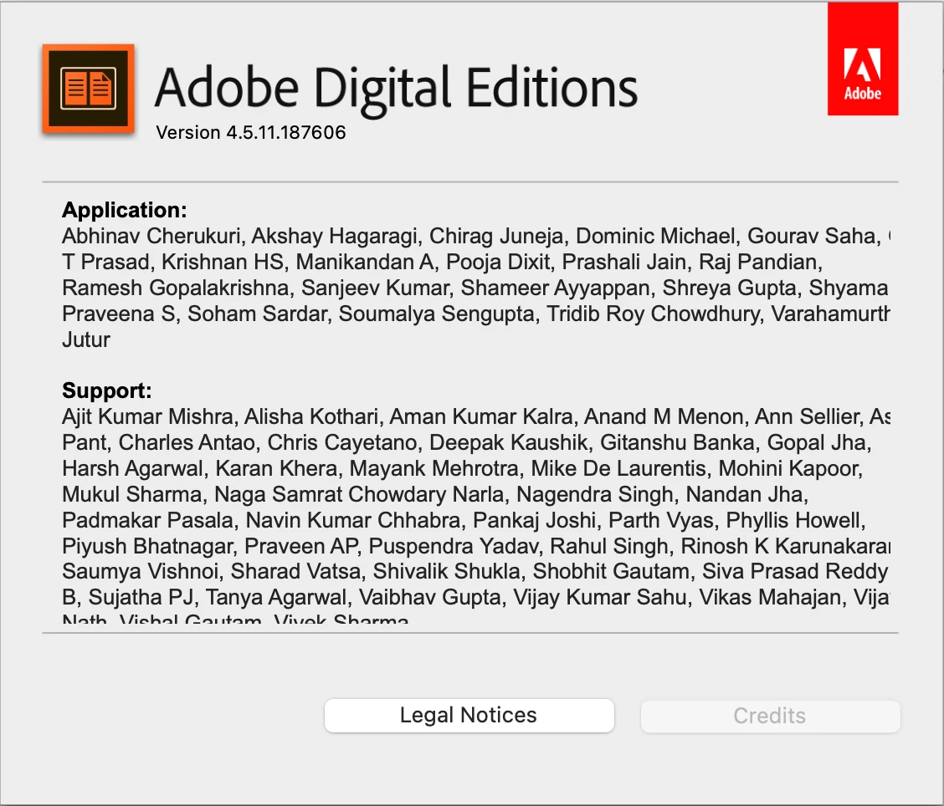Click the name Aman Kumar Kalra

[481, 416]
